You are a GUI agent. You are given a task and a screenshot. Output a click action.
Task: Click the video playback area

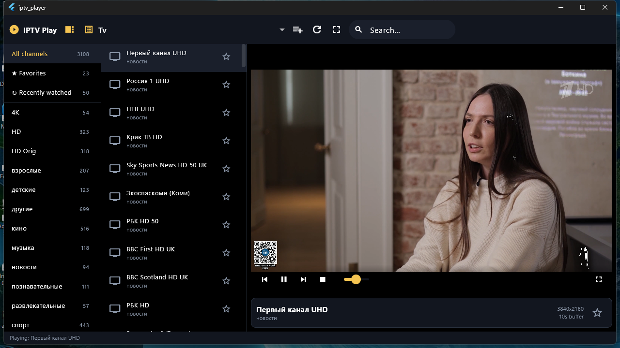pos(432,171)
